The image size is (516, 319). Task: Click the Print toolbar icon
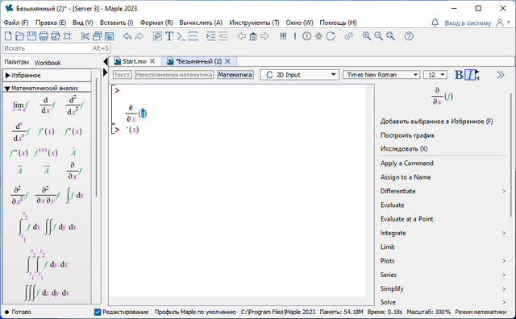coord(44,36)
